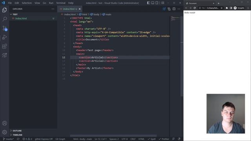Open the Run menu
Screen dimensions: 251x141
[x=51, y=3]
